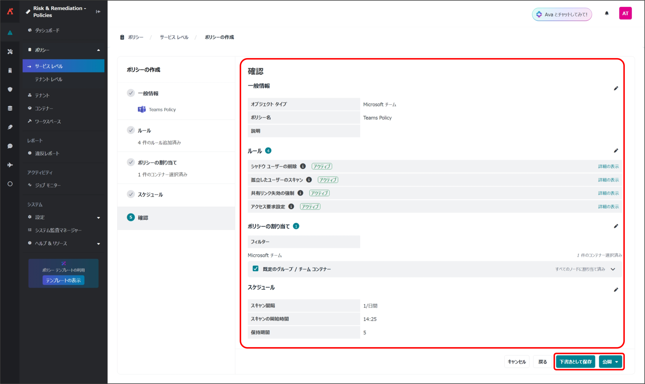Click info icon beside アクセス要求設定
The image size is (645, 384).
tap(291, 206)
